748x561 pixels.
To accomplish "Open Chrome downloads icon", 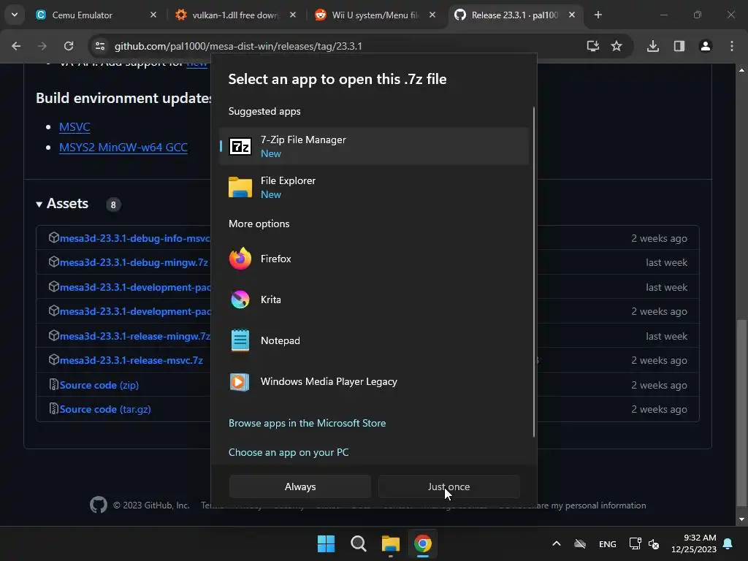I will pyautogui.click(x=653, y=46).
